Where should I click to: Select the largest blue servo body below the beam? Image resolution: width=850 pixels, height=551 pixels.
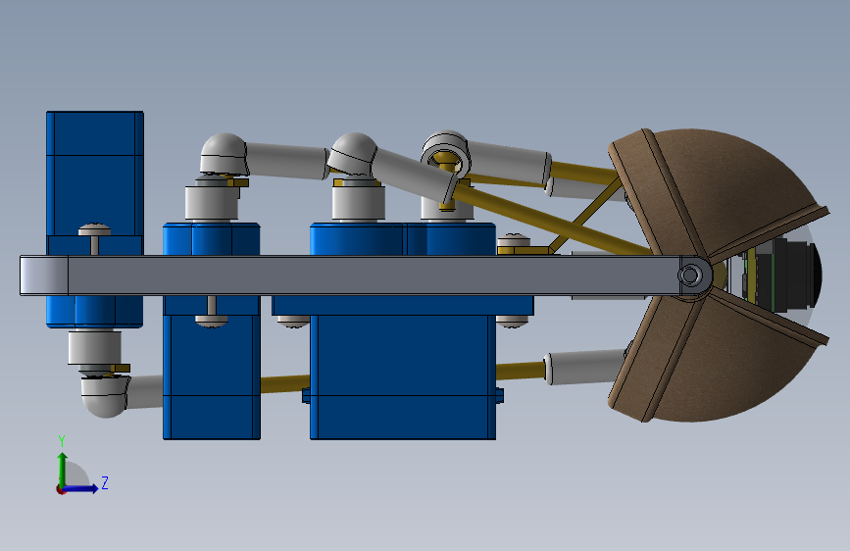click(x=403, y=376)
